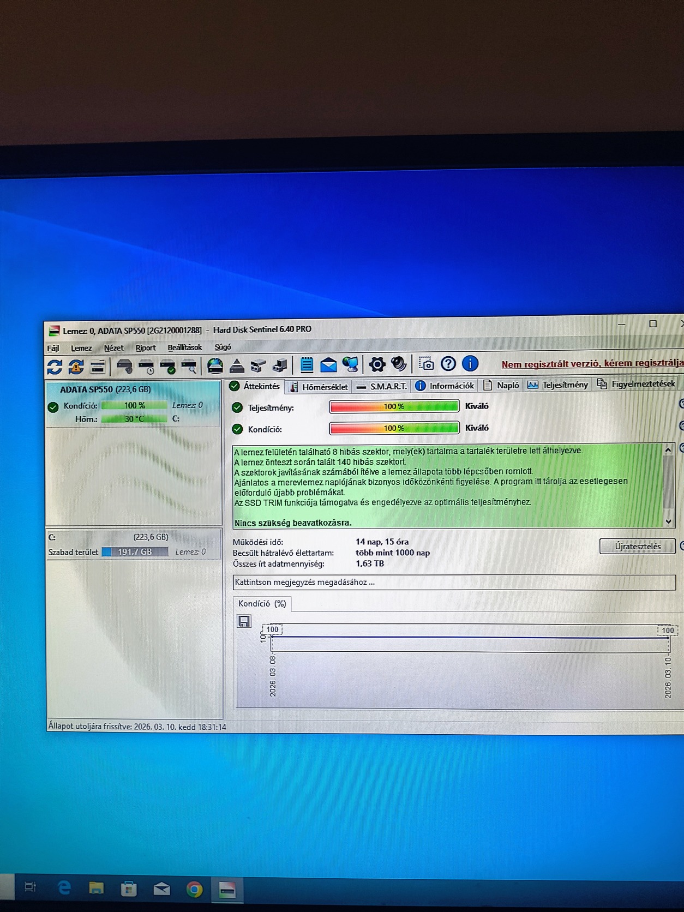
Task: Click the blue envelope email icon
Action: [328, 365]
